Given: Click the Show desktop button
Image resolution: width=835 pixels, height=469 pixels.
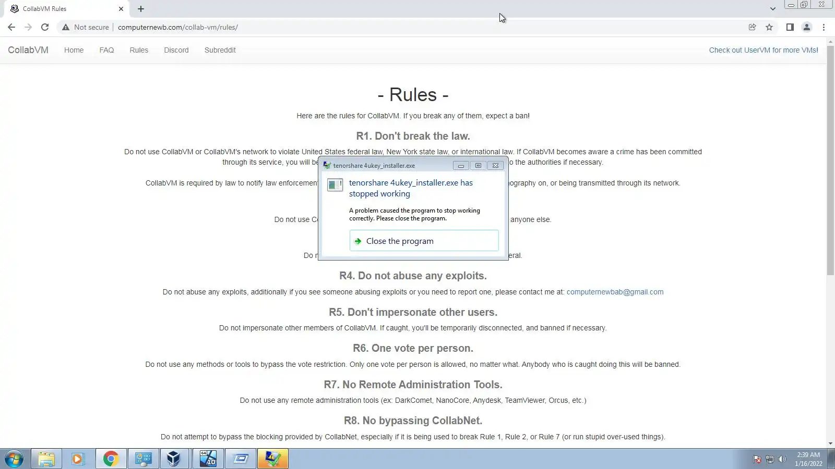Looking at the screenshot, I should (831, 459).
